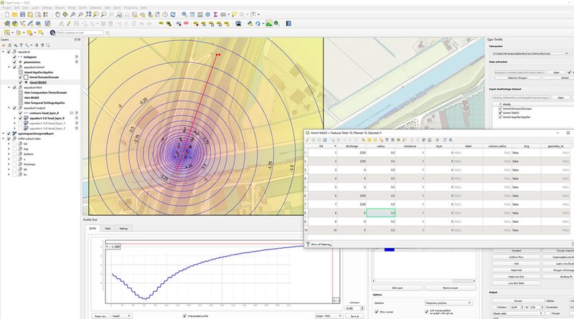The image size is (574, 319).
Task: Click the Uniform Flow element button
Action: [x=516, y=257]
